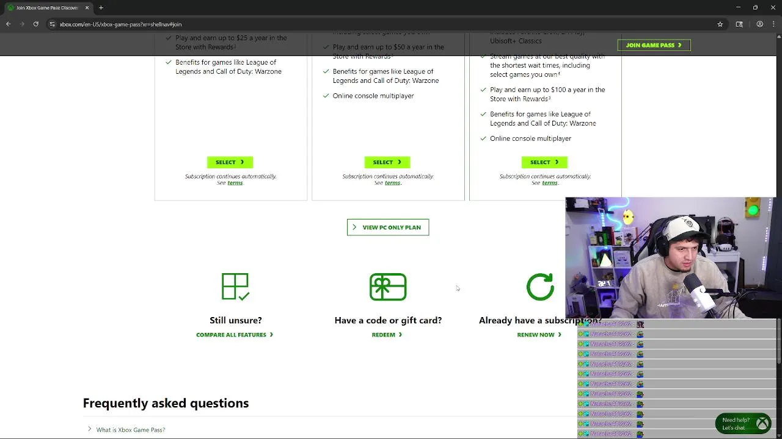The image size is (782, 439).
Task: Open the Renew Now link
Action: tap(539, 335)
